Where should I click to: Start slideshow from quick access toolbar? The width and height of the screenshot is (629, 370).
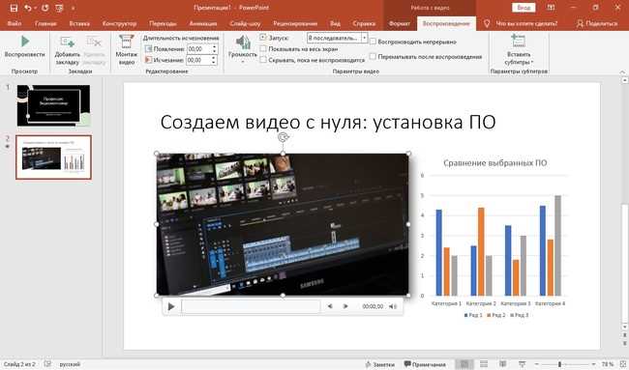59,8
